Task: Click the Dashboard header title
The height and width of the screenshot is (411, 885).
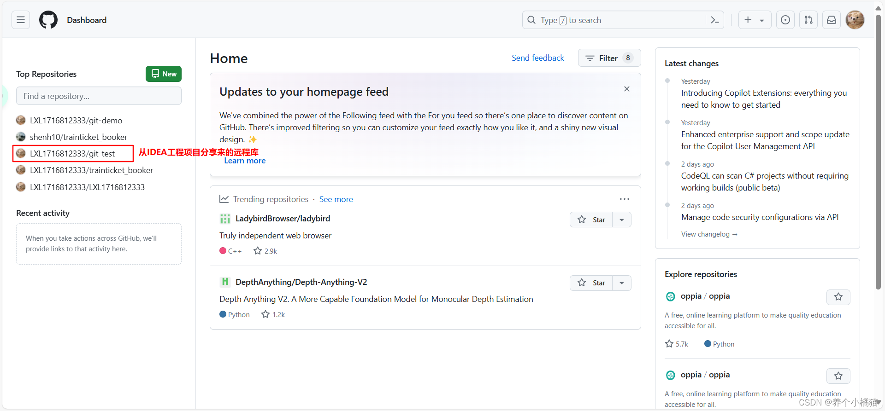Action: (87, 20)
